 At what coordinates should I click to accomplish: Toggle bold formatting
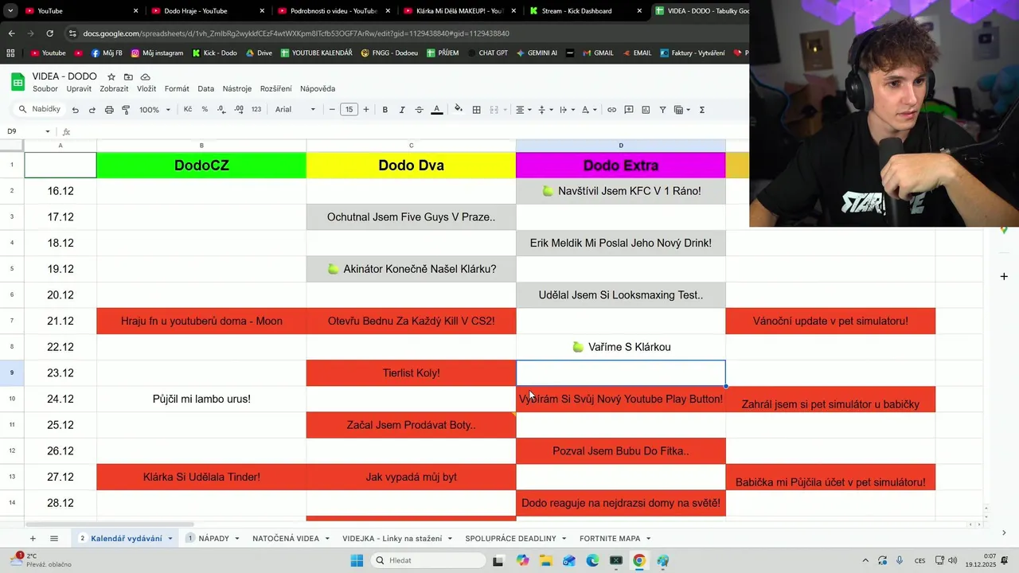point(385,110)
